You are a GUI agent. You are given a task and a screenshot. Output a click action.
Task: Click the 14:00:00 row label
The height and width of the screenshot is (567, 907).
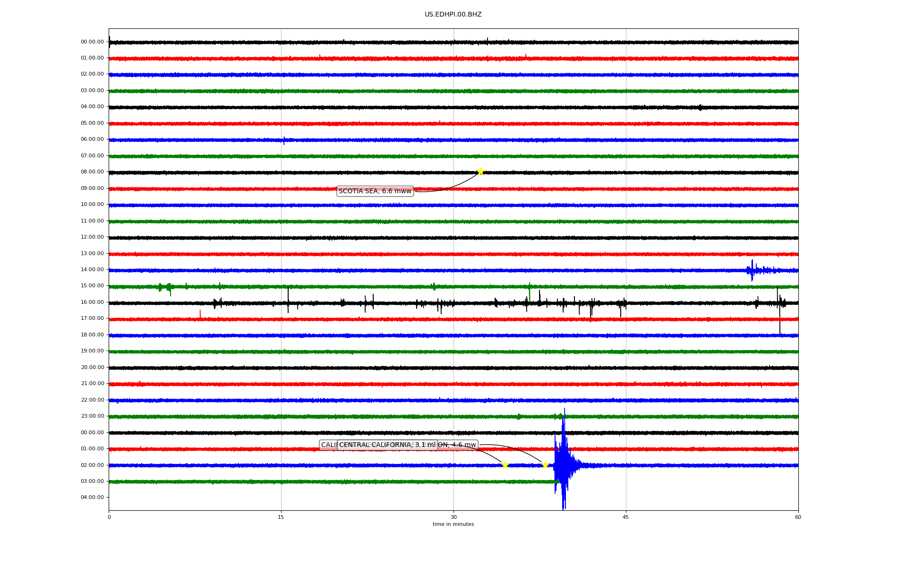92,270
